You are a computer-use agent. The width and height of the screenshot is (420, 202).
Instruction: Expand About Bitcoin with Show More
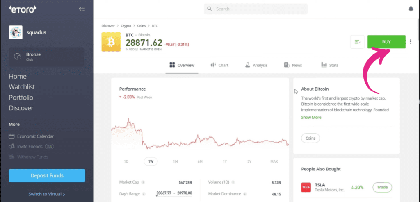click(x=311, y=117)
